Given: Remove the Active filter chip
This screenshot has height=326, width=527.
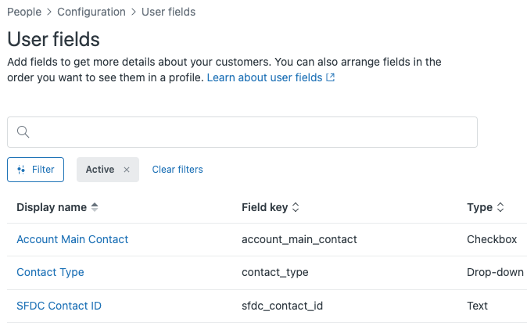Looking at the screenshot, I should (127, 170).
